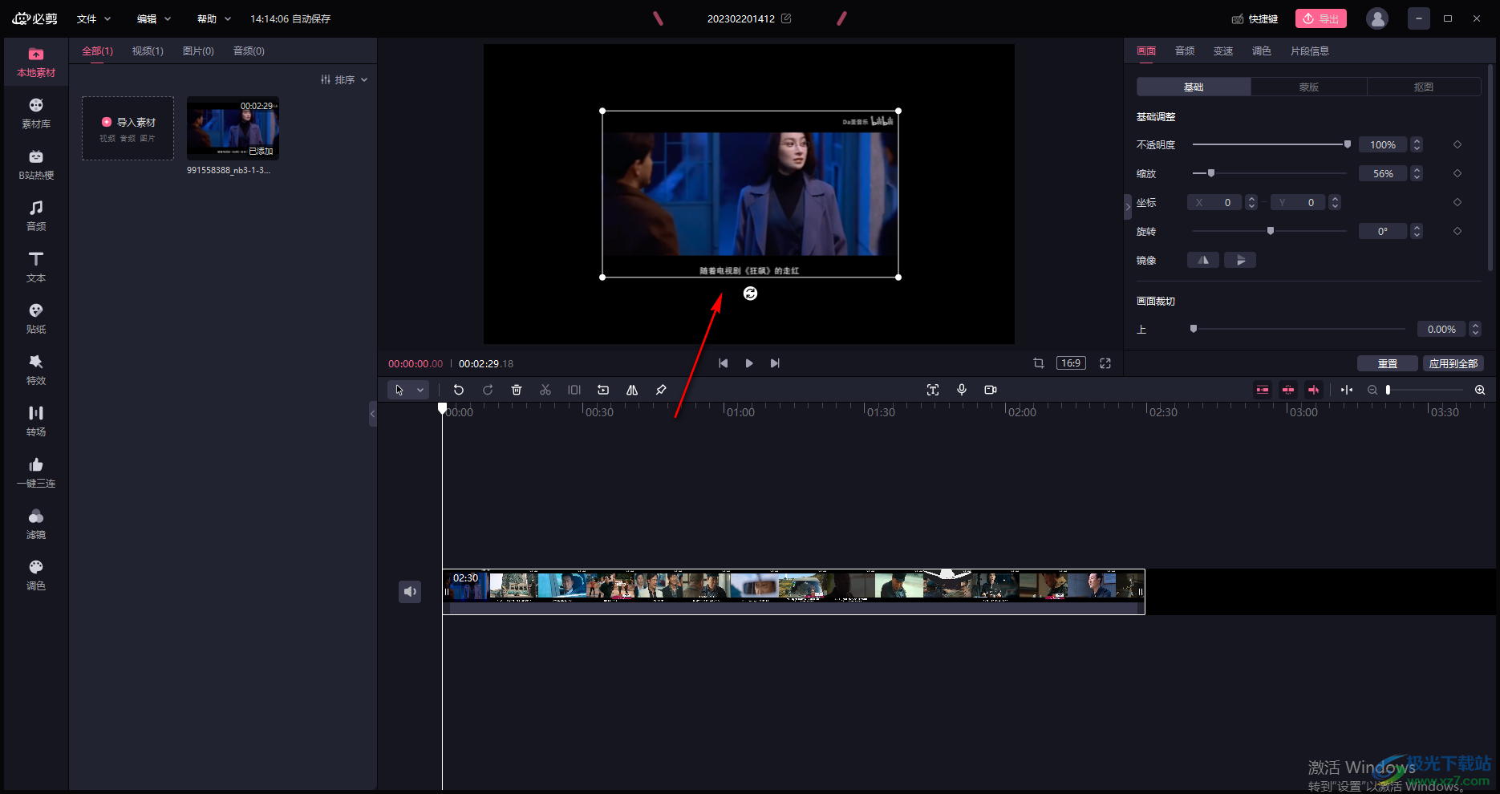The image size is (1500, 794).
Task: Open the 特效 effects panel
Action: [x=36, y=371]
